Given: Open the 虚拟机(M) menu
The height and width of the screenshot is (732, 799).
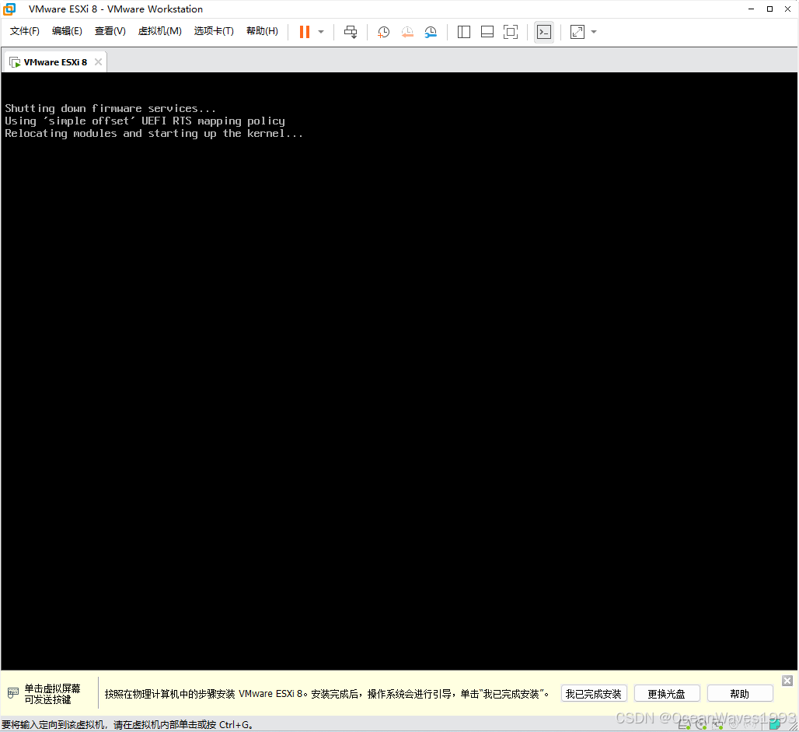Looking at the screenshot, I should click(159, 31).
